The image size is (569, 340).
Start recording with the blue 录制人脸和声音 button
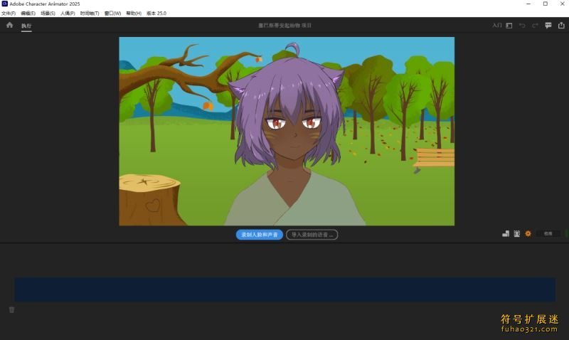[260, 235]
